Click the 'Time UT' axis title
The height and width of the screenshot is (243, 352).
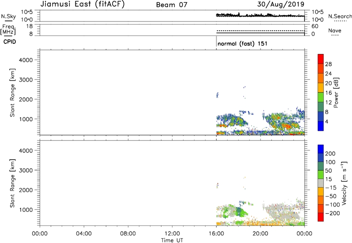[x=172, y=240]
